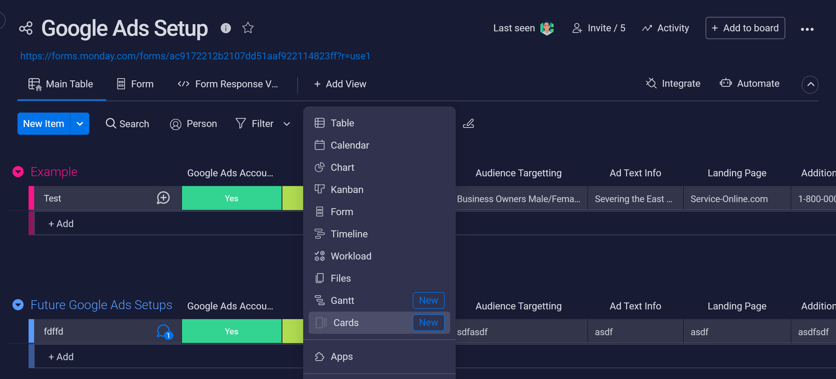The height and width of the screenshot is (379, 836).
Task: Open fdffd conversation bubble with 1 update
Action: pos(164,331)
